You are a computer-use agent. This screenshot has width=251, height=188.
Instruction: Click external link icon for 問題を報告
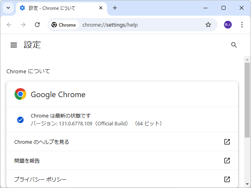click(x=227, y=161)
